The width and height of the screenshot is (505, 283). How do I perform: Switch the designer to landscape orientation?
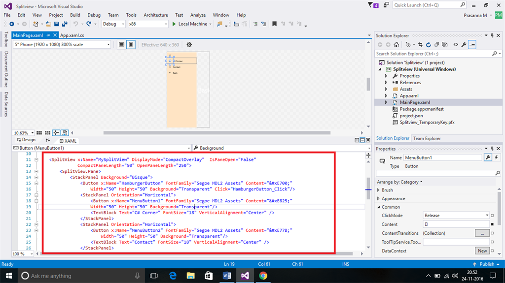point(121,45)
